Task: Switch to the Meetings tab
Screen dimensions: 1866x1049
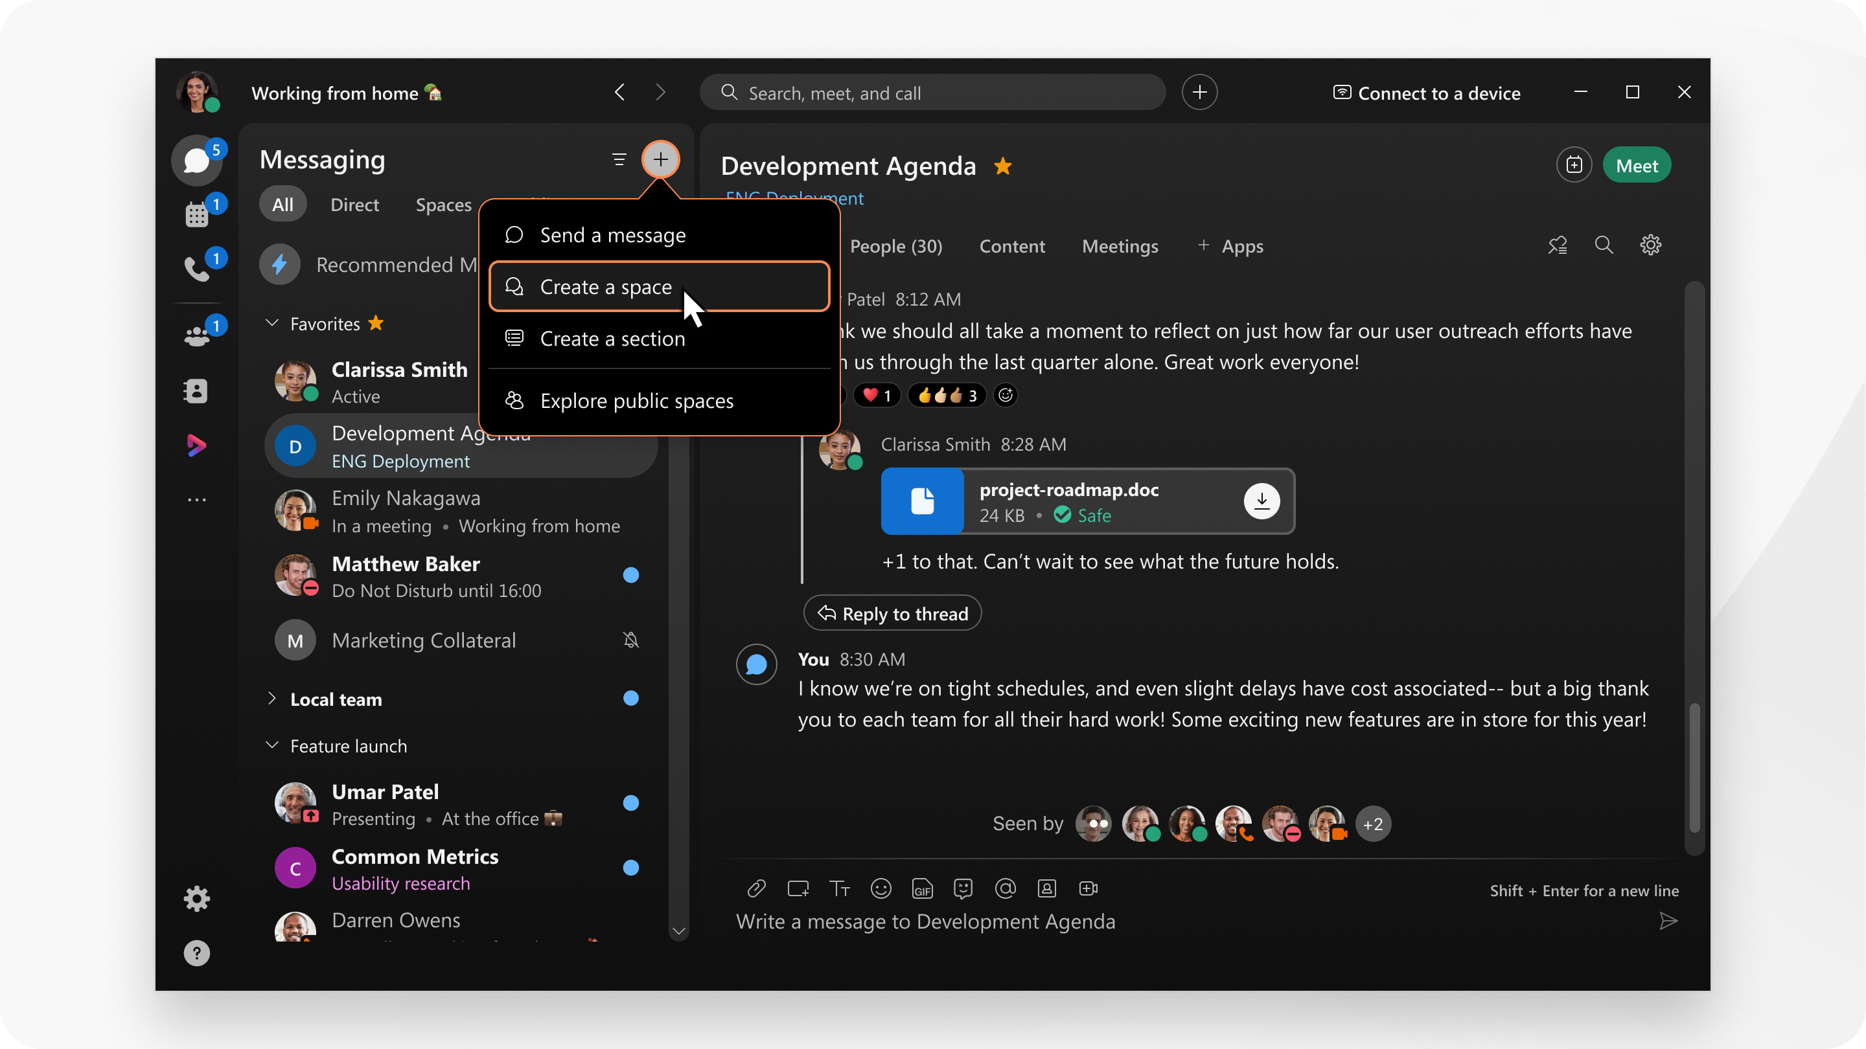Action: (x=1119, y=246)
